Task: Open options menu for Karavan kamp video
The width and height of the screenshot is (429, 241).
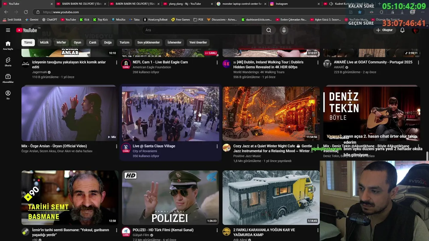Action: [x=318, y=231]
